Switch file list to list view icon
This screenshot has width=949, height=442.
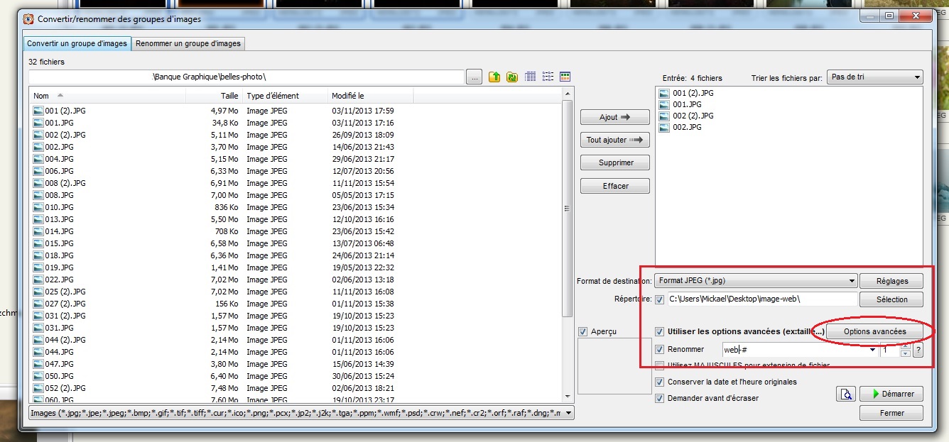tap(548, 77)
